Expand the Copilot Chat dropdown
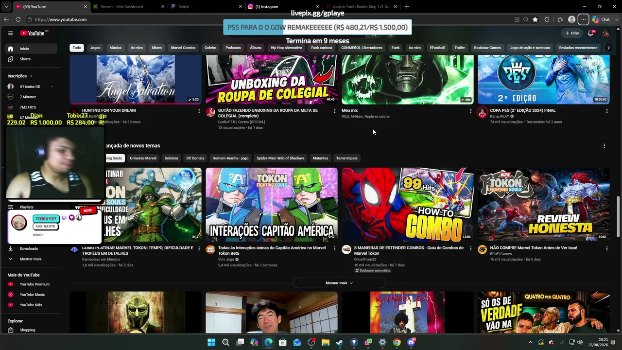 (x=616, y=19)
